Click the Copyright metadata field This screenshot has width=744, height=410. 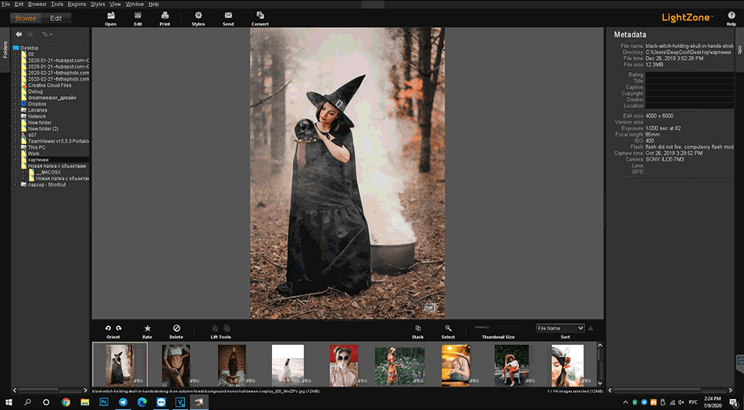690,94
